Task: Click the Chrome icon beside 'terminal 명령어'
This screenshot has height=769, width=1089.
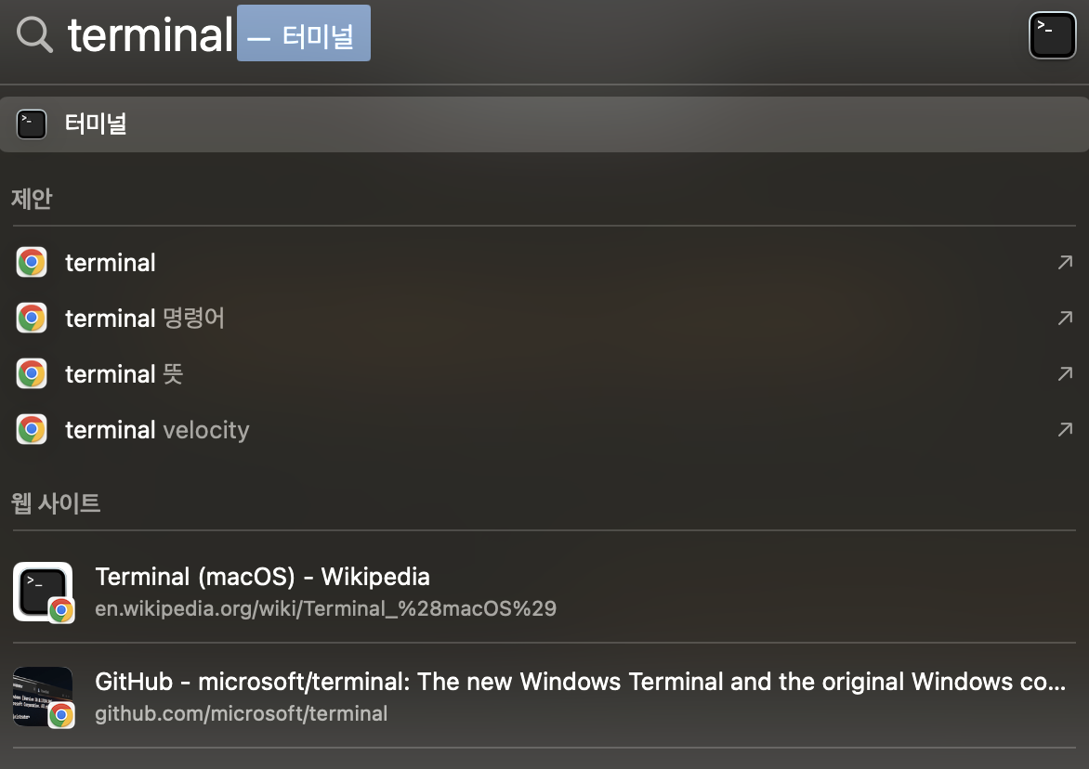Action: [32, 318]
